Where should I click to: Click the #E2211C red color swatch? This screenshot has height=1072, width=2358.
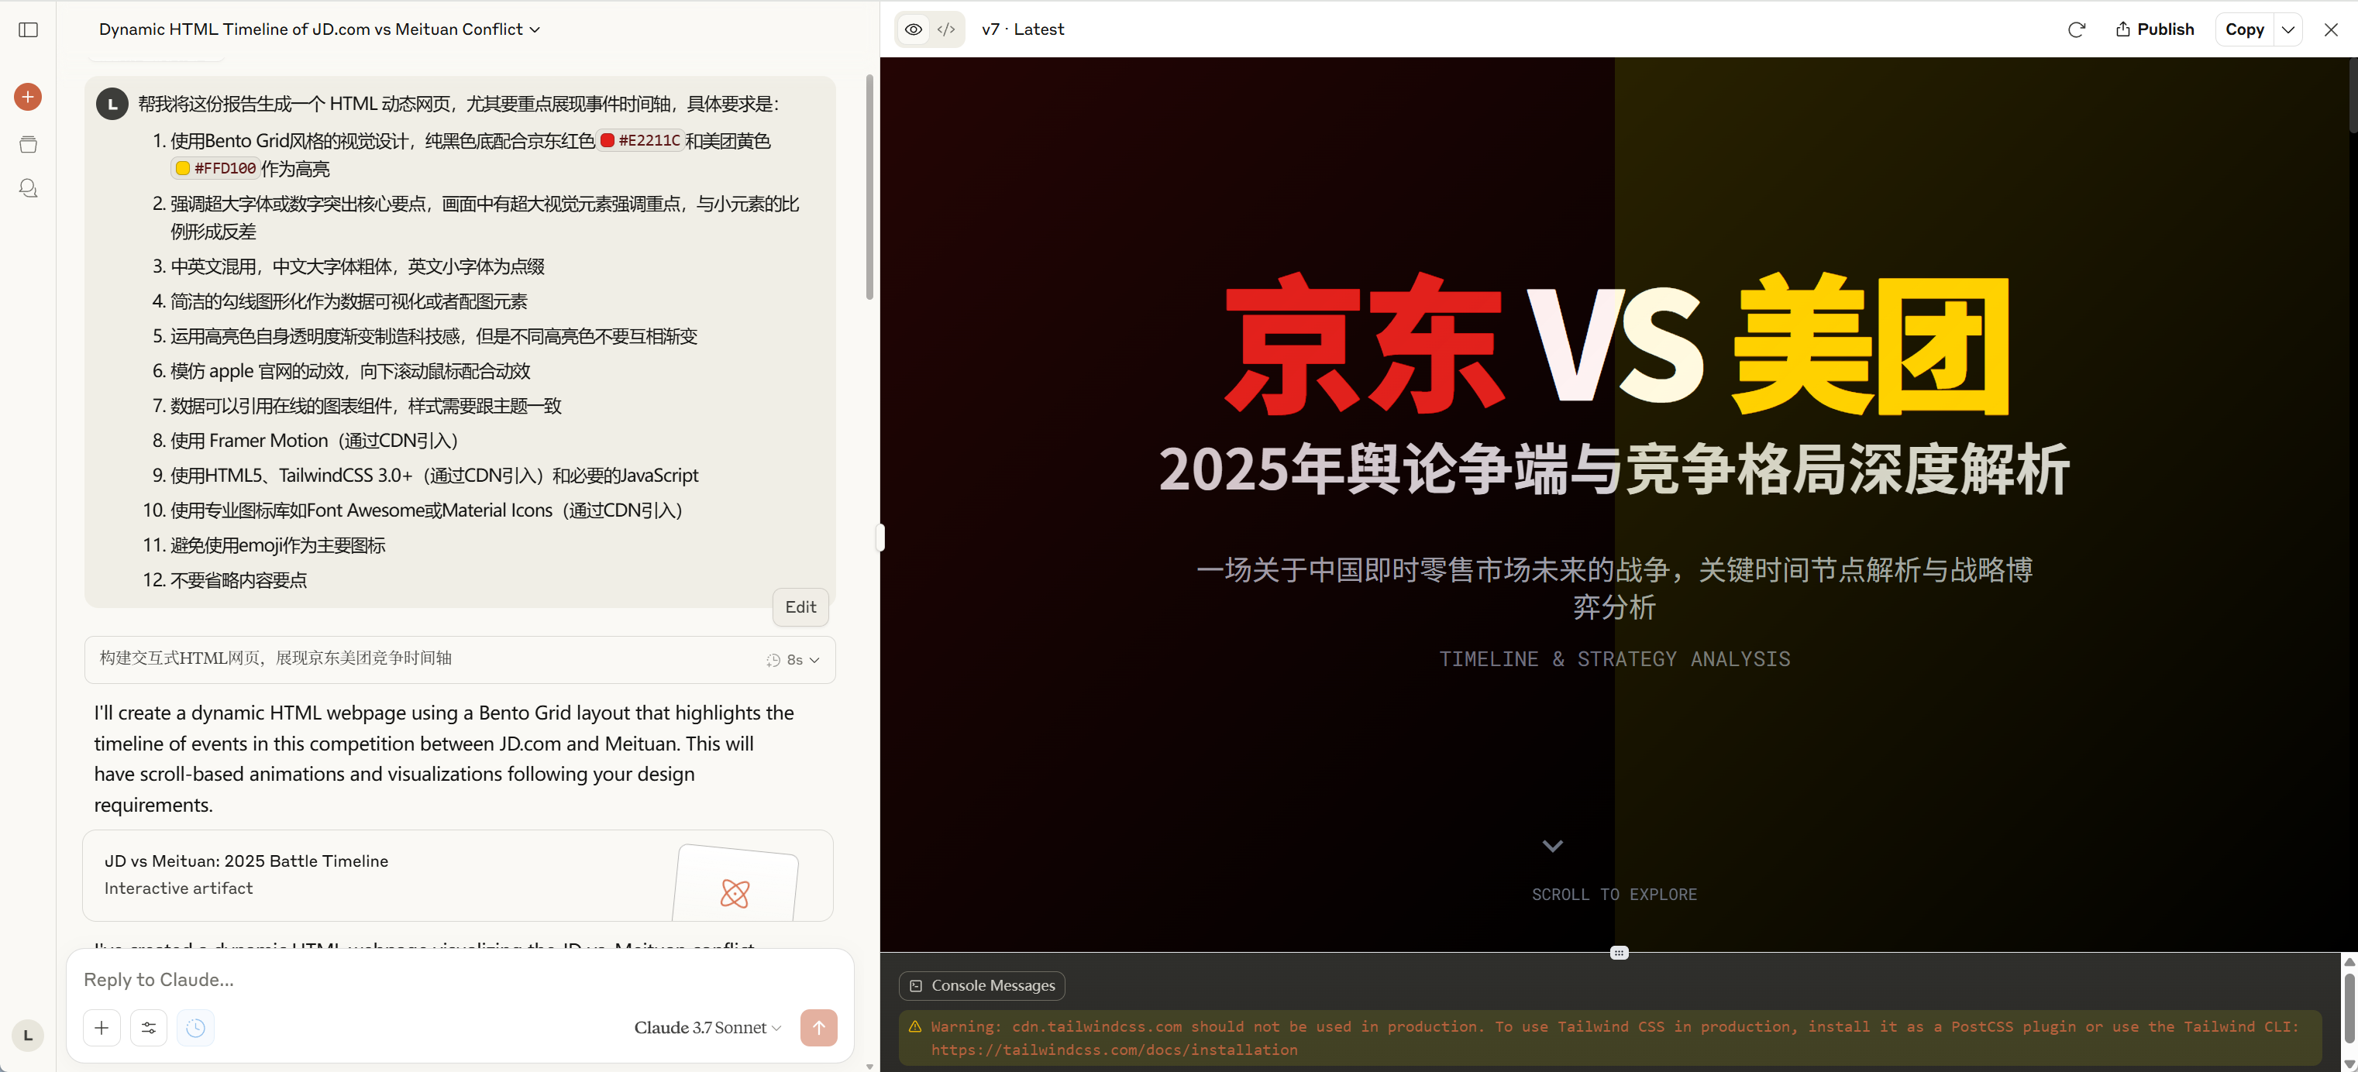pyautogui.click(x=607, y=141)
